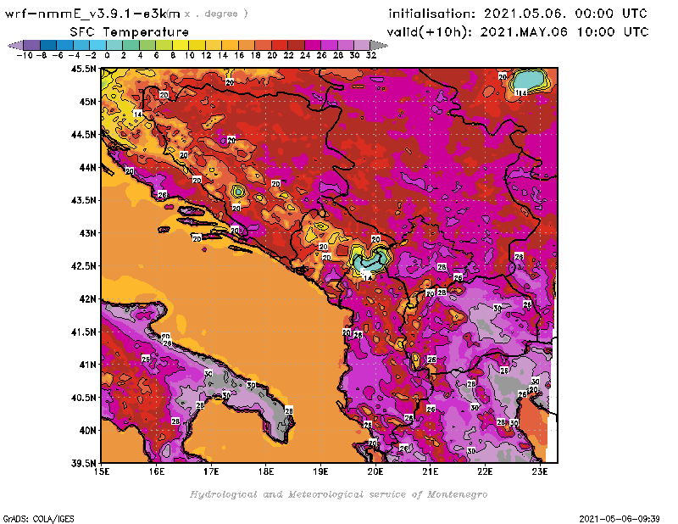678x524 pixels.
Task: Click the 40.5N latitude axis label
Action: click(83, 398)
